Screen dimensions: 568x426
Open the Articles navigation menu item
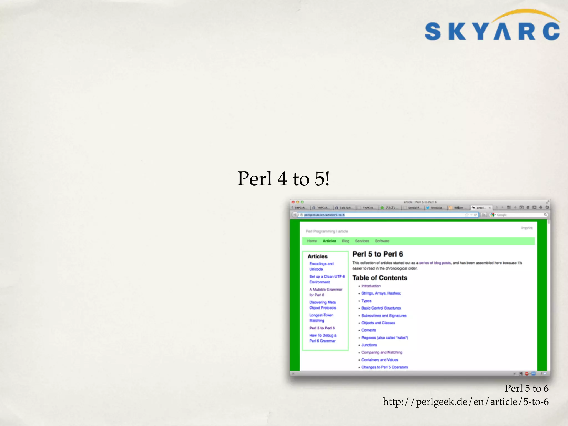click(329, 241)
